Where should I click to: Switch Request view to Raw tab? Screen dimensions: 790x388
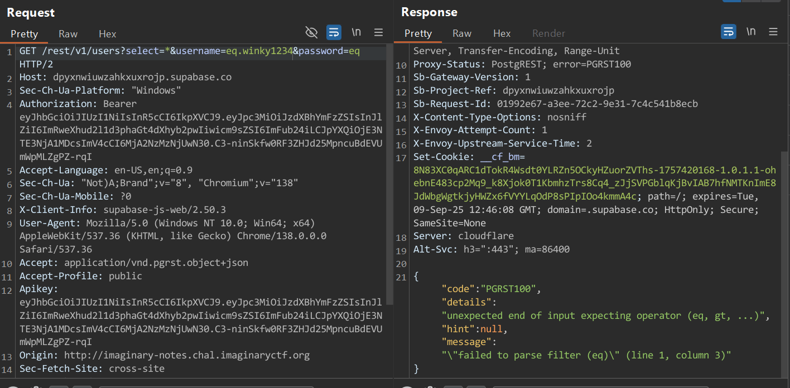[x=68, y=34]
